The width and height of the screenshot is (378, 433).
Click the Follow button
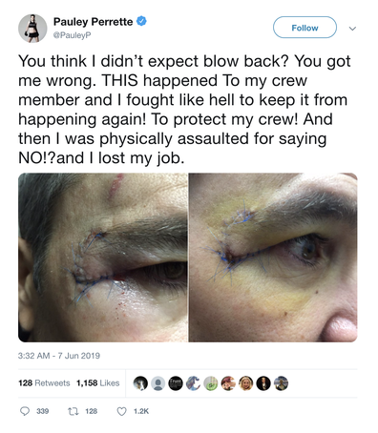pyautogui.click(x=304, y=28)
